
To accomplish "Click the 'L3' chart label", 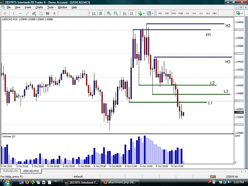I will pyautogui.click(x=226, y=91).
